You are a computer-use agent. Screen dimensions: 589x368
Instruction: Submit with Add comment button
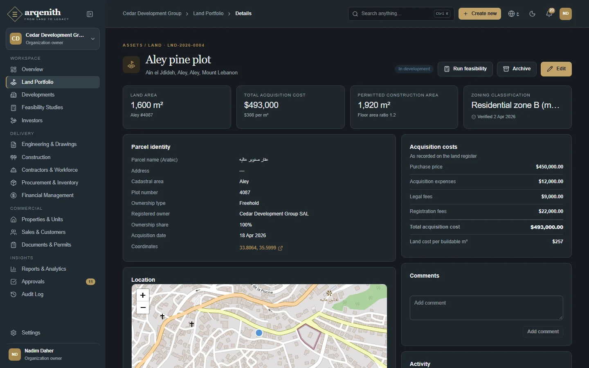[x=543, y=332]
